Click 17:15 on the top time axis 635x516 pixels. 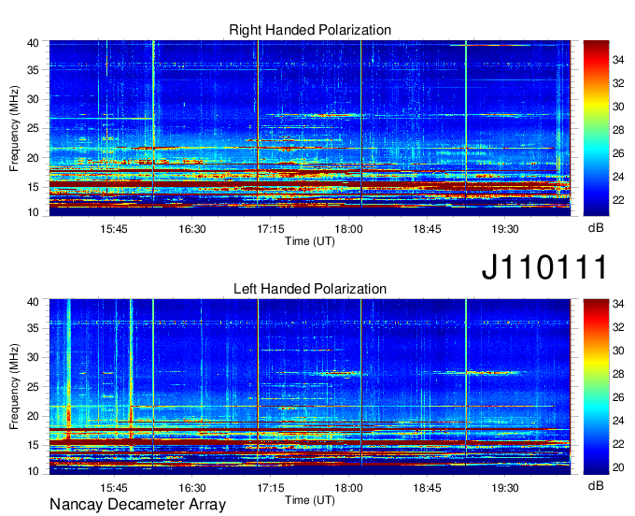point(271,229)
